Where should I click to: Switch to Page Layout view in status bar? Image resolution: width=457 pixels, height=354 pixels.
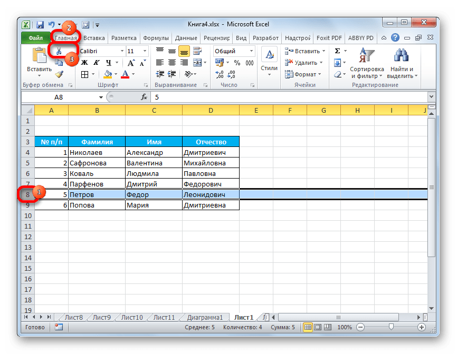tap(319, 328)
